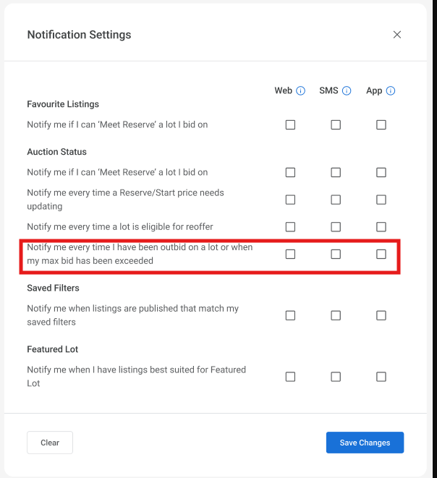Check Web for saved filters listings
This screenshot has width=437, height=478.
click(290, 315)
